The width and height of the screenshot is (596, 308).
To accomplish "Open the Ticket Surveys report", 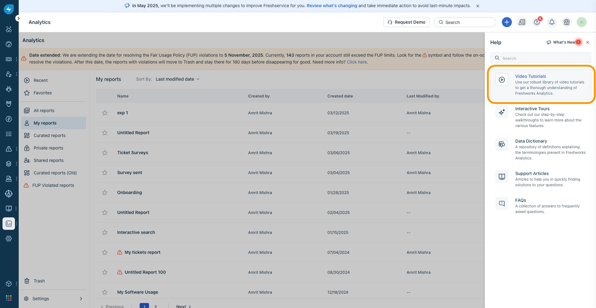I will pos(132,153).
